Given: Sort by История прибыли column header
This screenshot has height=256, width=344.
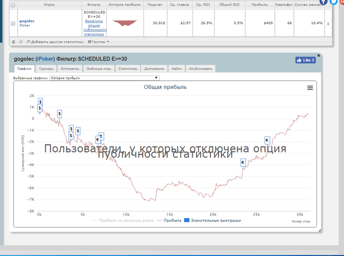Looking at the screenshot, I should (x=125, y=4).
